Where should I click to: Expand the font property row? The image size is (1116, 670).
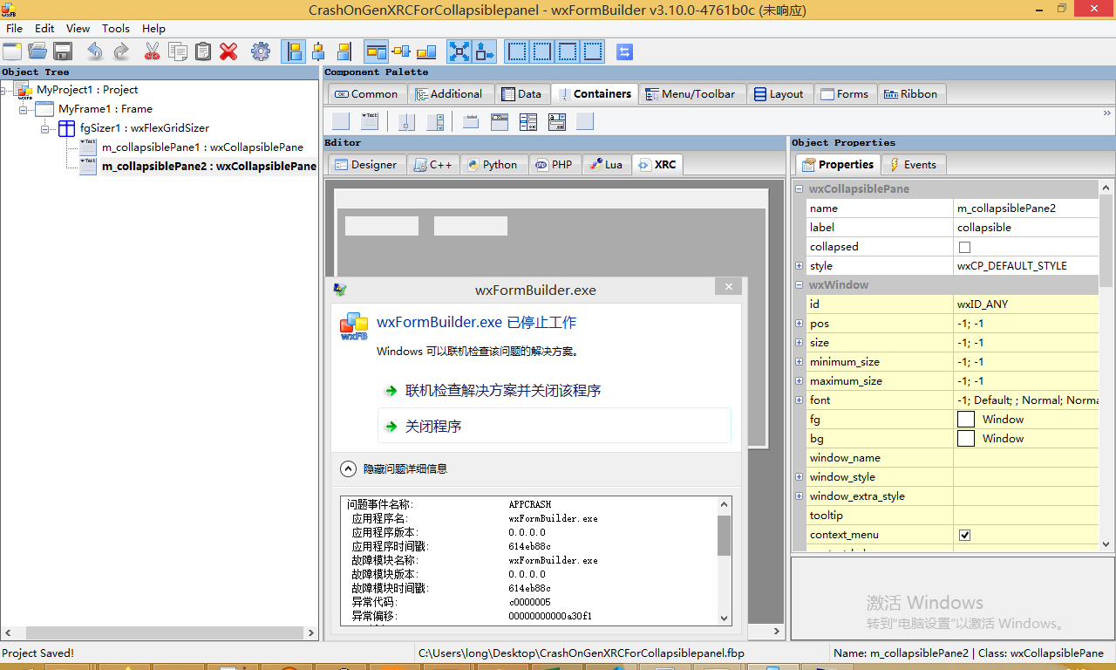point(799,400)
